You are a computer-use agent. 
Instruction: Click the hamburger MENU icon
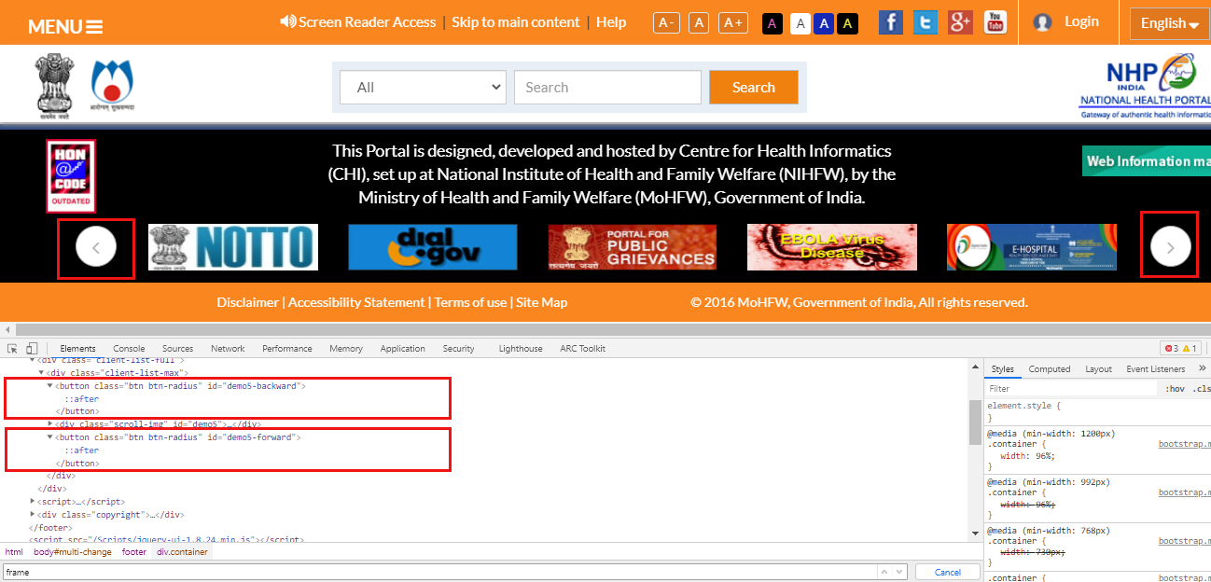(x=94, y=27)
